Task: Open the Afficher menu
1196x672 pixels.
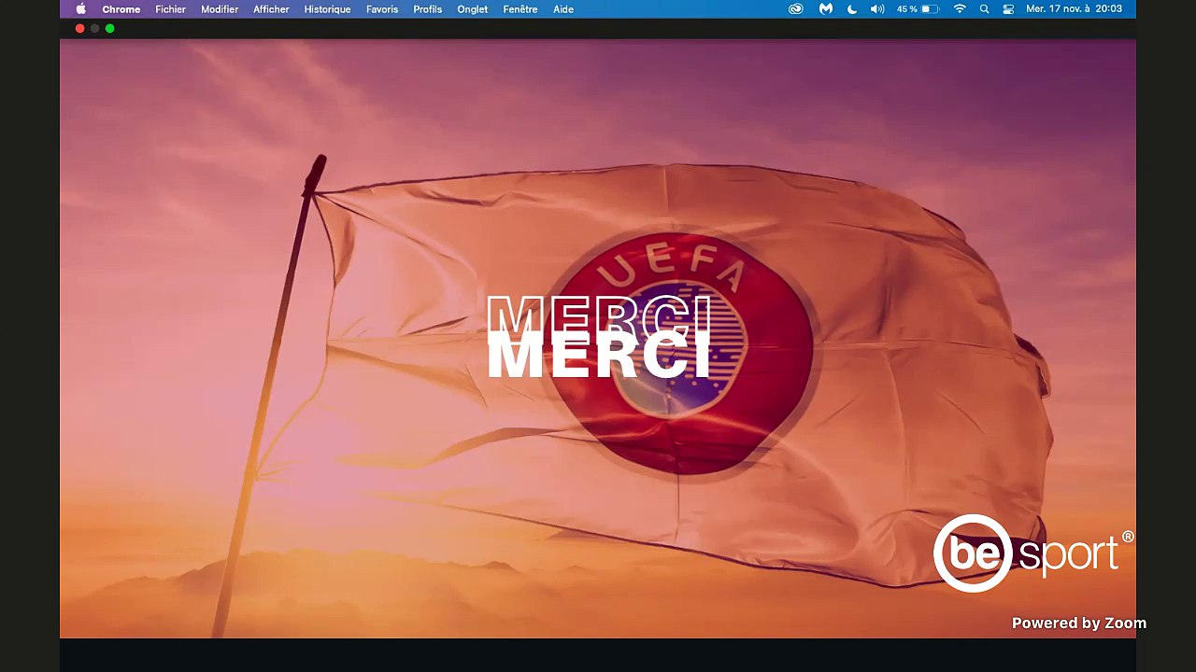Action: tap(271, 9)
